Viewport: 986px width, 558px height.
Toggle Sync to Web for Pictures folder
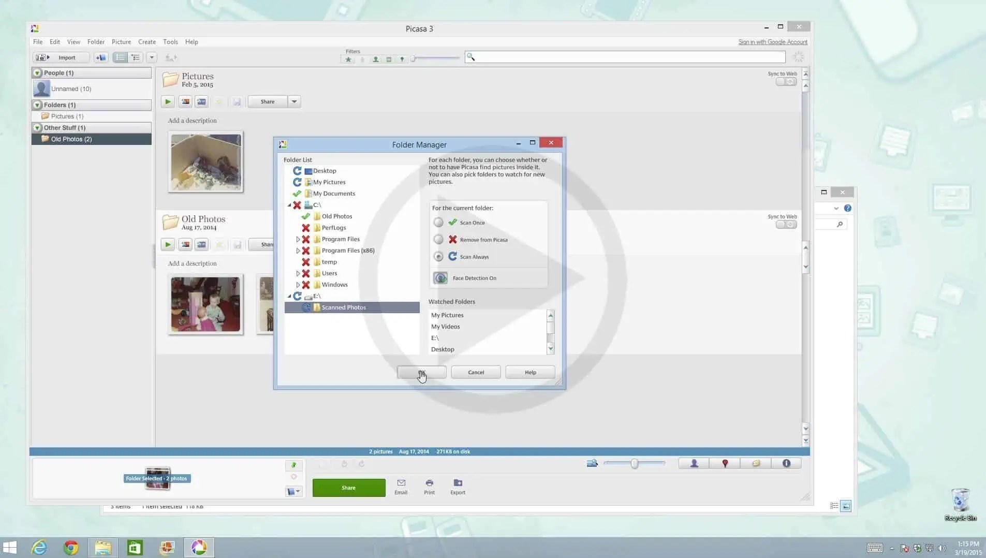(786, 82)
